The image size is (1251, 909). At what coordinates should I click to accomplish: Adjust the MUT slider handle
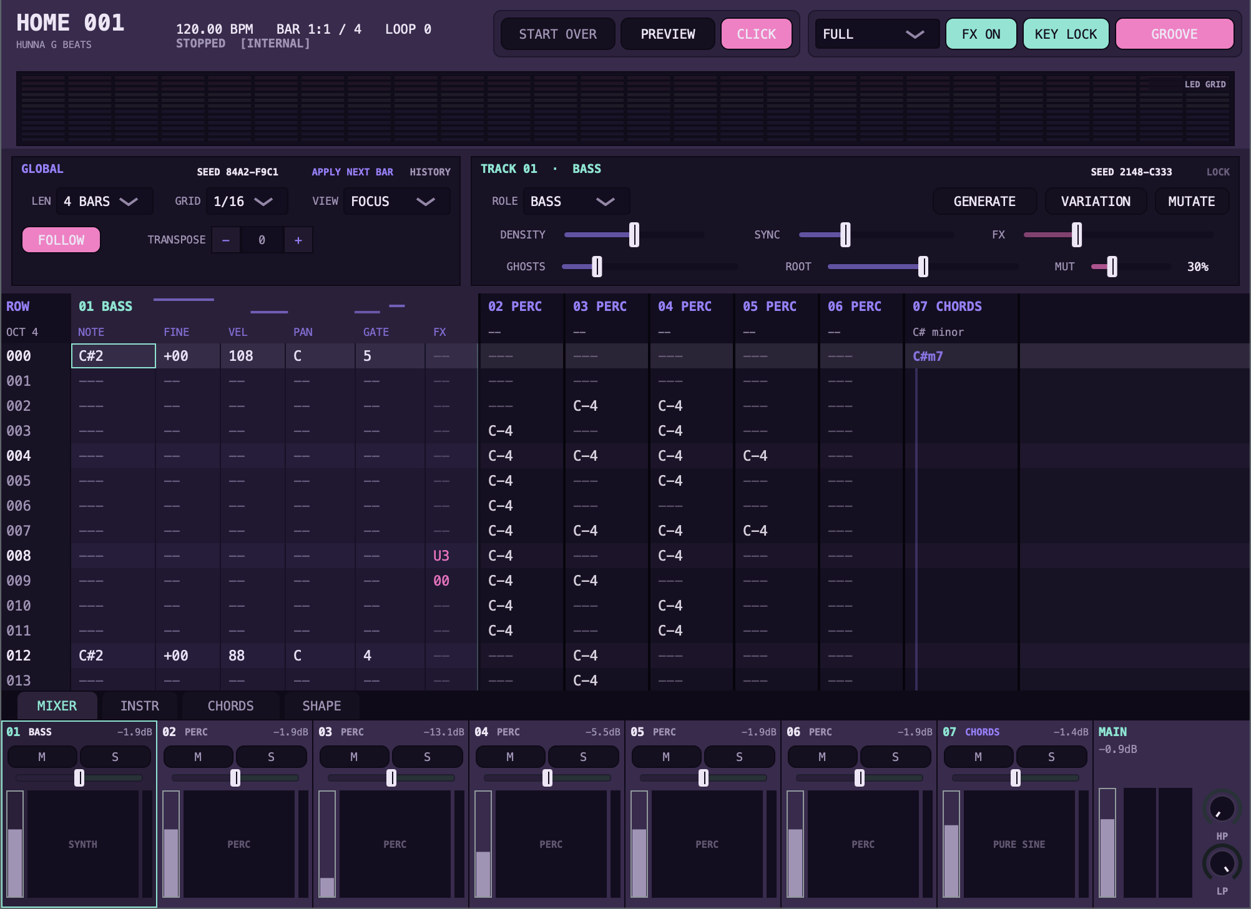(x=1112, y=267)
